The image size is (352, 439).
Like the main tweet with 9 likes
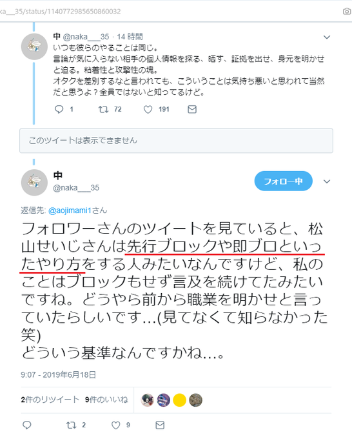pyautogui.click(x=116, y=425)
